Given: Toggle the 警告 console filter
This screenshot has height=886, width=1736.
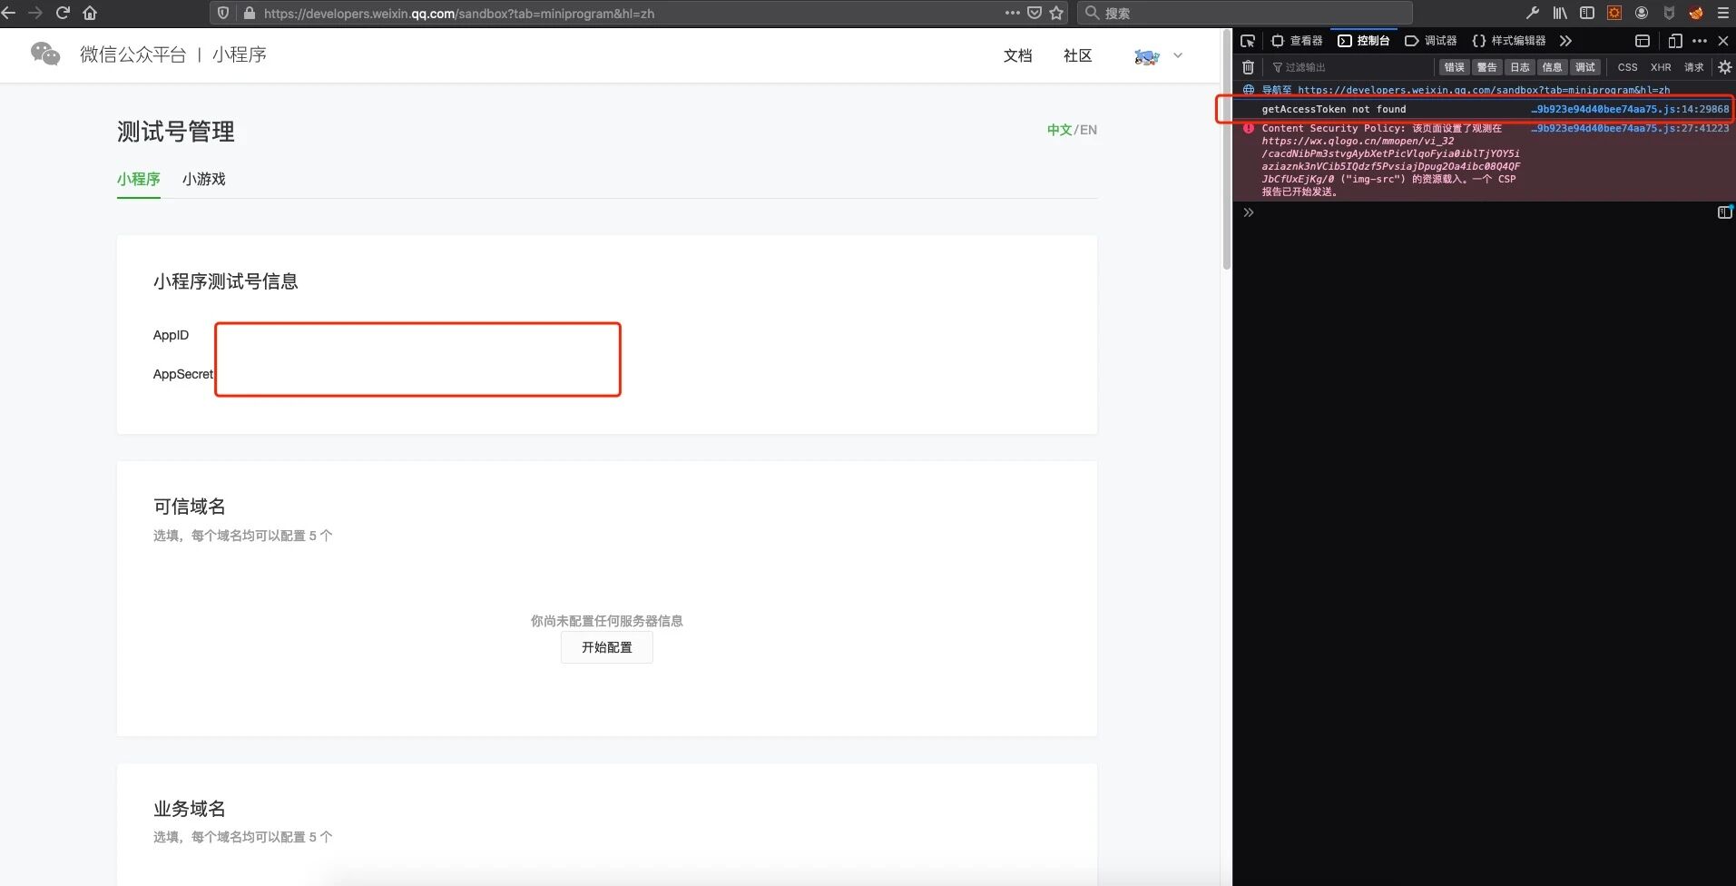Looking at the screenshot, I should click(1487, 67).
